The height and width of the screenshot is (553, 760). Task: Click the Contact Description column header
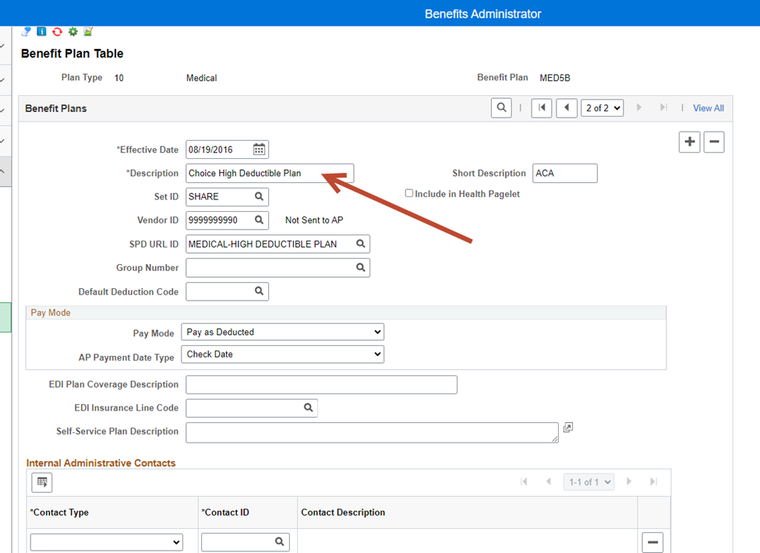[x=343, y=512]
